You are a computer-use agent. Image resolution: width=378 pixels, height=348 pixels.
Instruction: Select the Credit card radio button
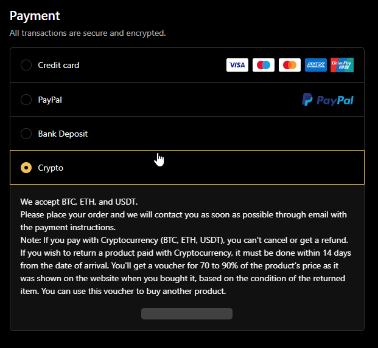point(26,65)
